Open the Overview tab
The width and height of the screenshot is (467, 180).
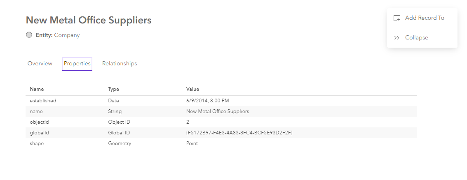pyautogui.click(x=40, y=64)
